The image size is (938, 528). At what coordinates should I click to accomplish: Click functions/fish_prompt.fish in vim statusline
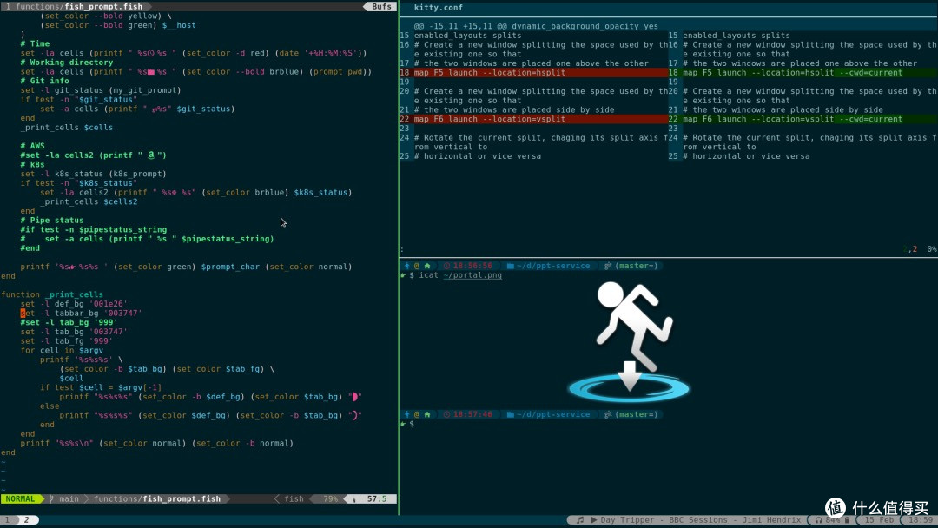point(156,498)
